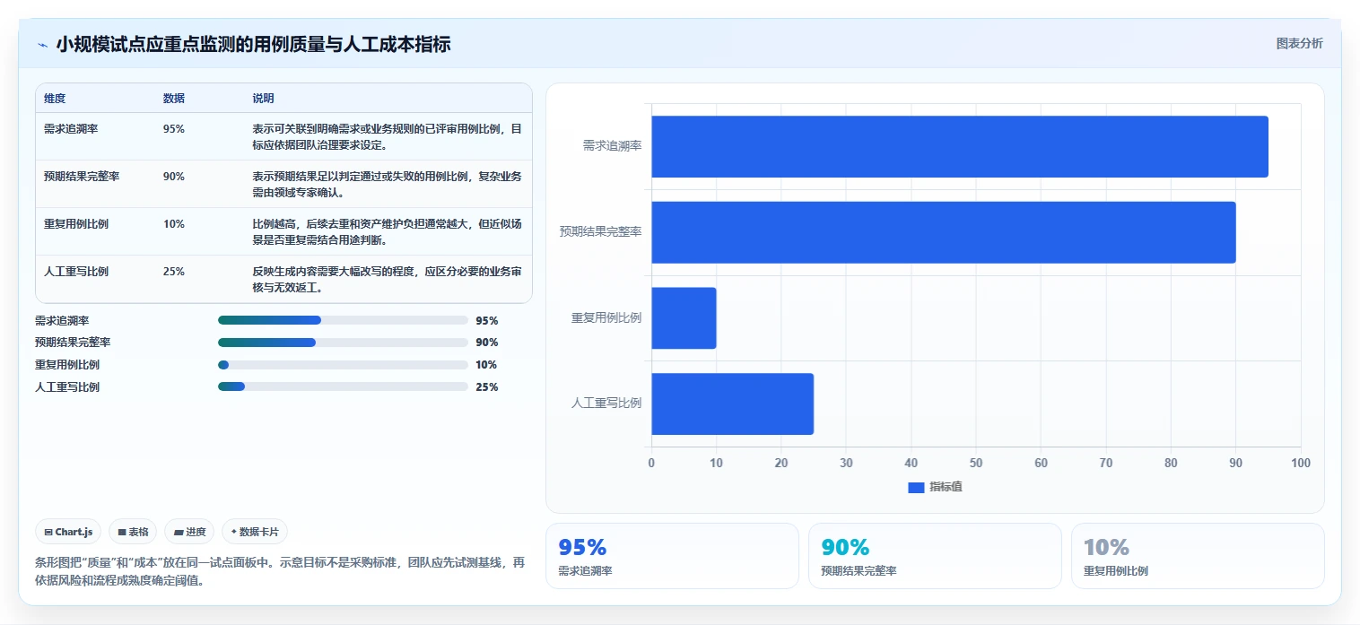Viewport: 1360px width, 625px height.
Task: Click the 图表分析 label in the header
Action: pos(1299,43)
